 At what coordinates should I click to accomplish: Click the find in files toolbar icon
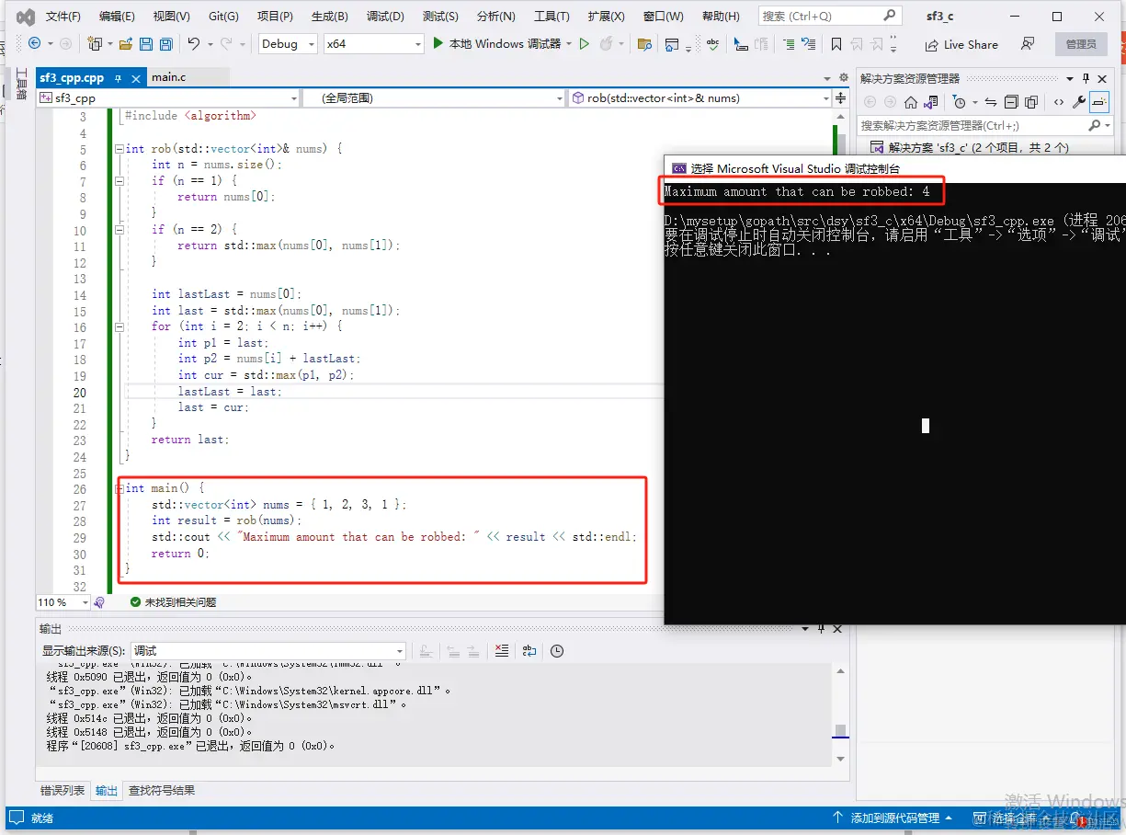(644, 44)
